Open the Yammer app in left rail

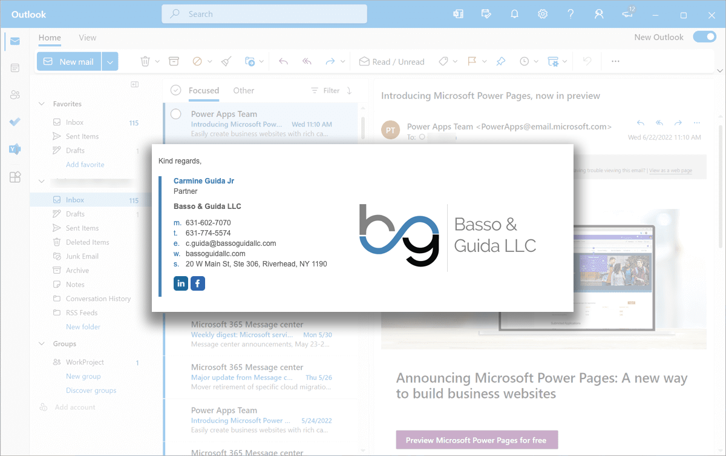15,149
